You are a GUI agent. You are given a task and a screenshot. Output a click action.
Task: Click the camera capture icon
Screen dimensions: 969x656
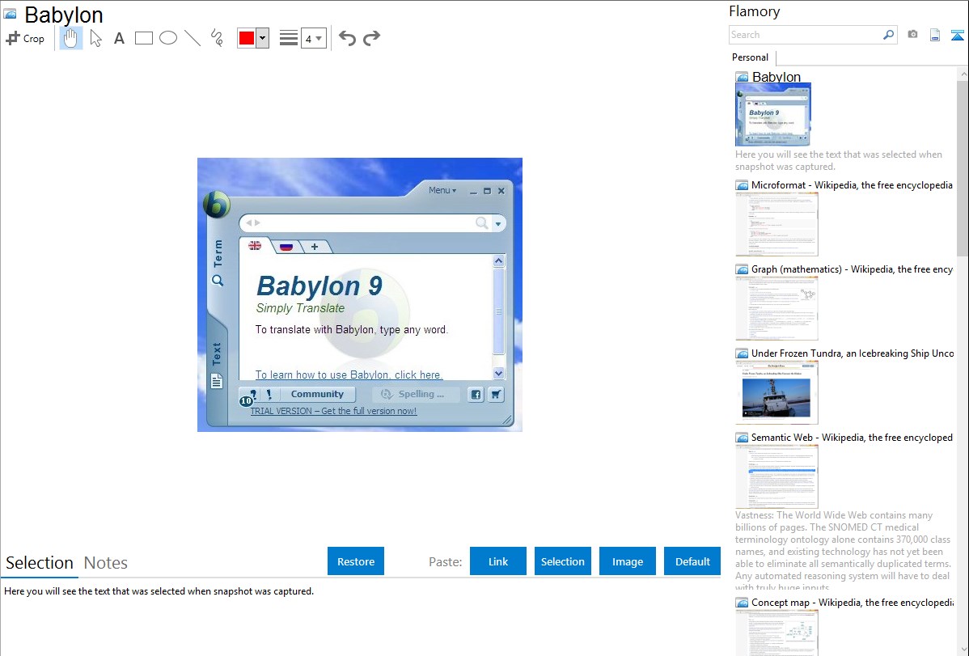[x=912, y=35]
